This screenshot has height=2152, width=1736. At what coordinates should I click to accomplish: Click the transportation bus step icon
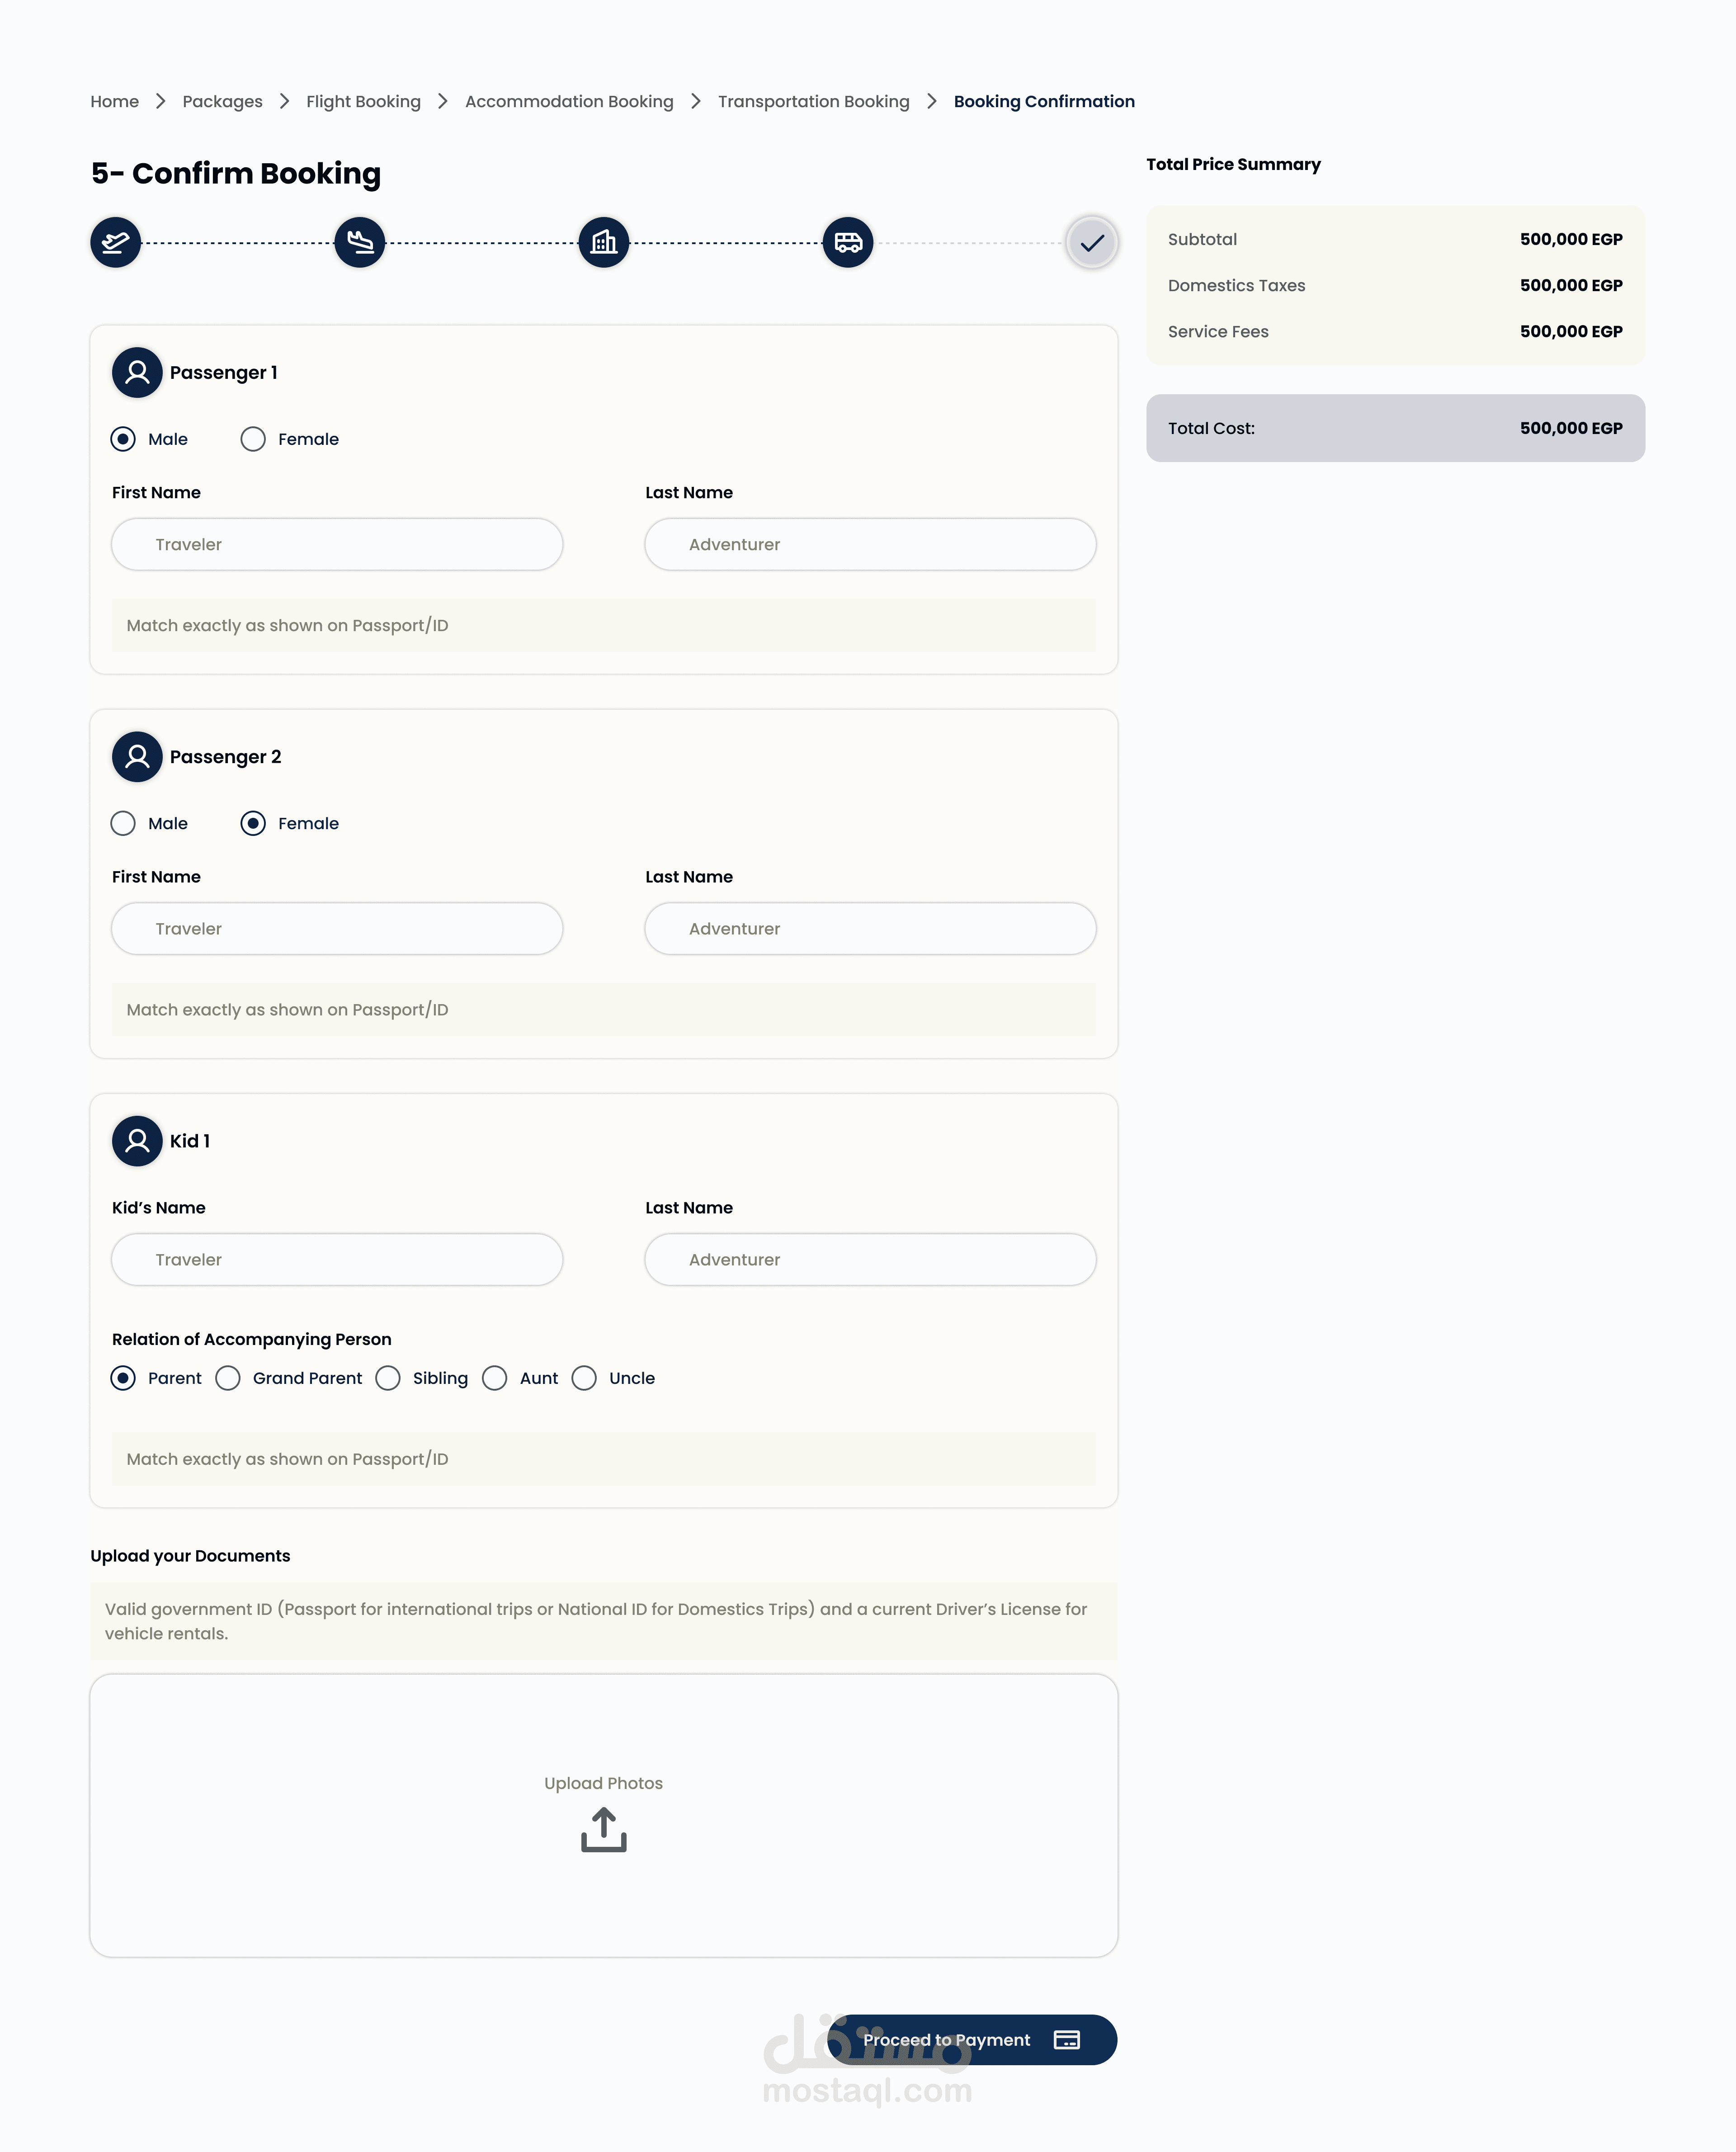[848, 242]
